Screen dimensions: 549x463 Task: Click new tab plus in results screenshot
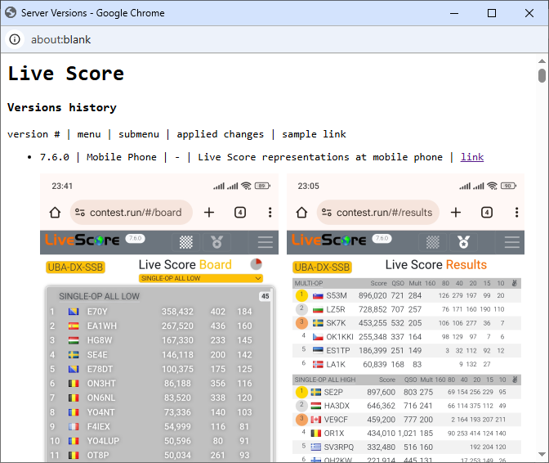pyautogui.click(x=456, y=213)
